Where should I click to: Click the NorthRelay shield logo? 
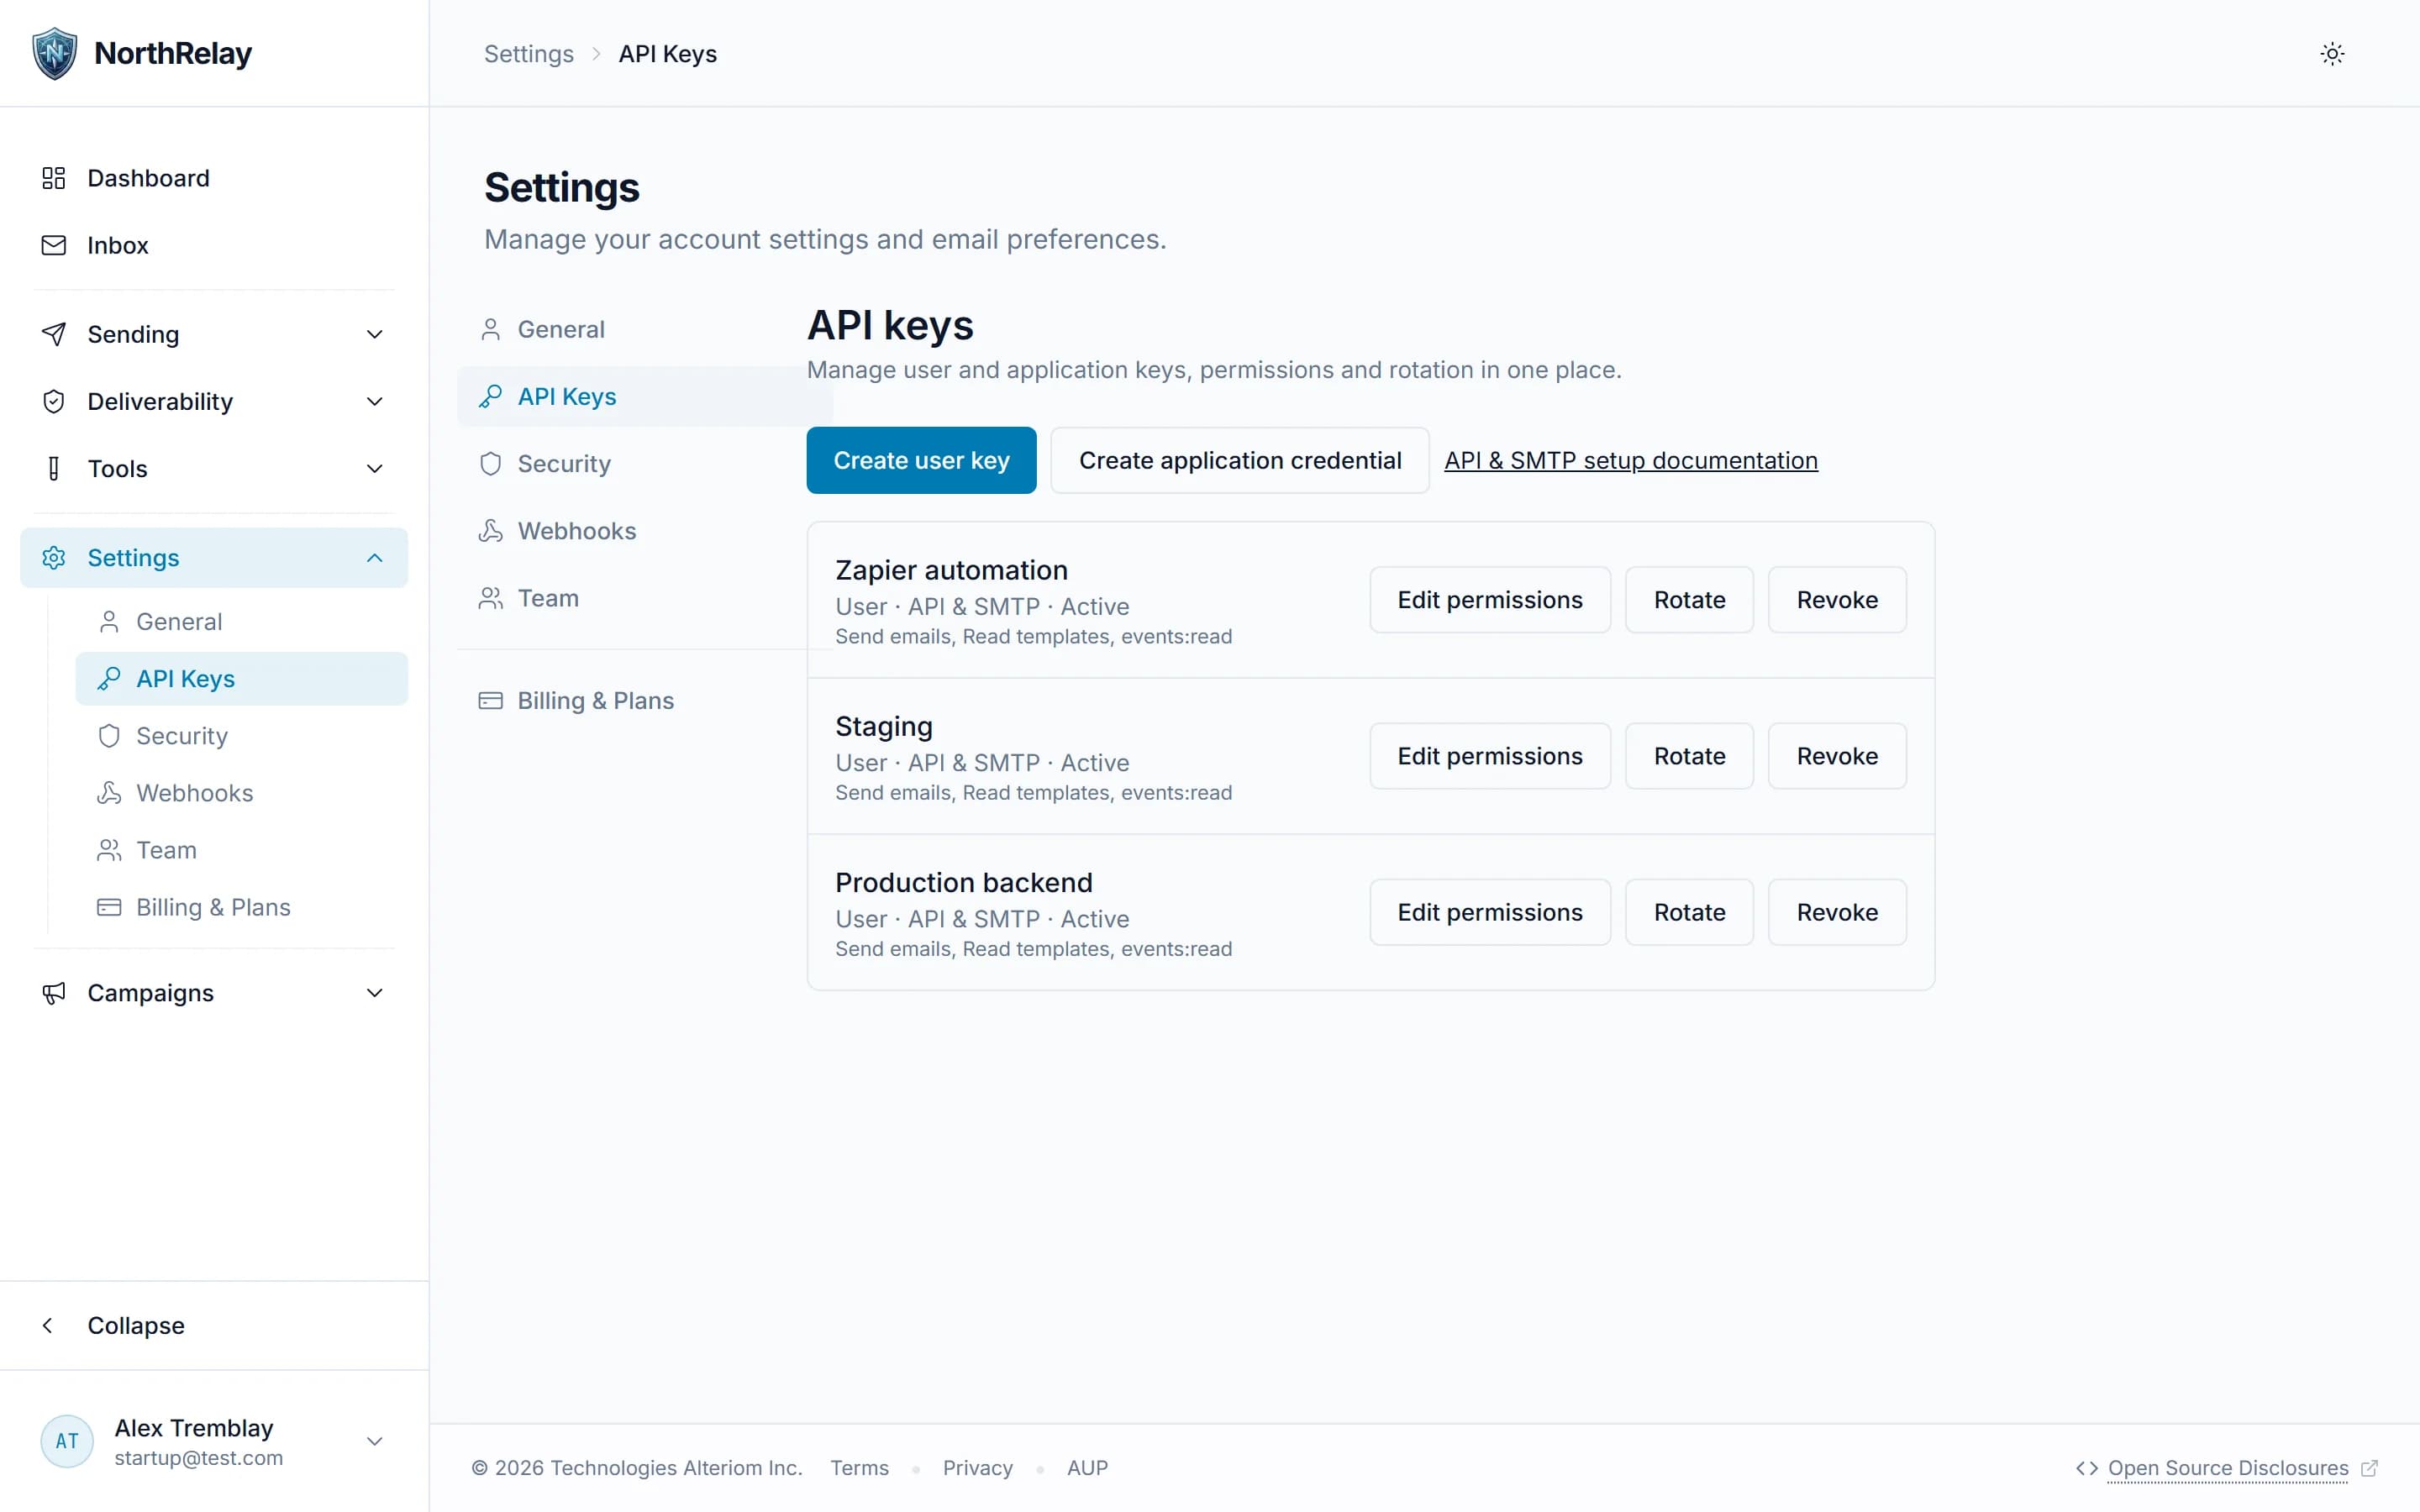[55, 53]
